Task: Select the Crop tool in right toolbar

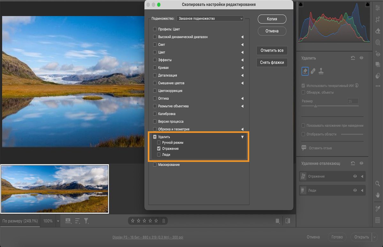Action: 378,19
